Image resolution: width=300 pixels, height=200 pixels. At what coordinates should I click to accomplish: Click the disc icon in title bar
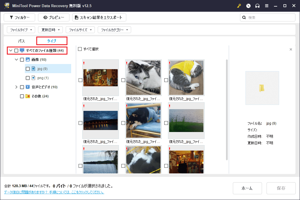tap(248, 6)
